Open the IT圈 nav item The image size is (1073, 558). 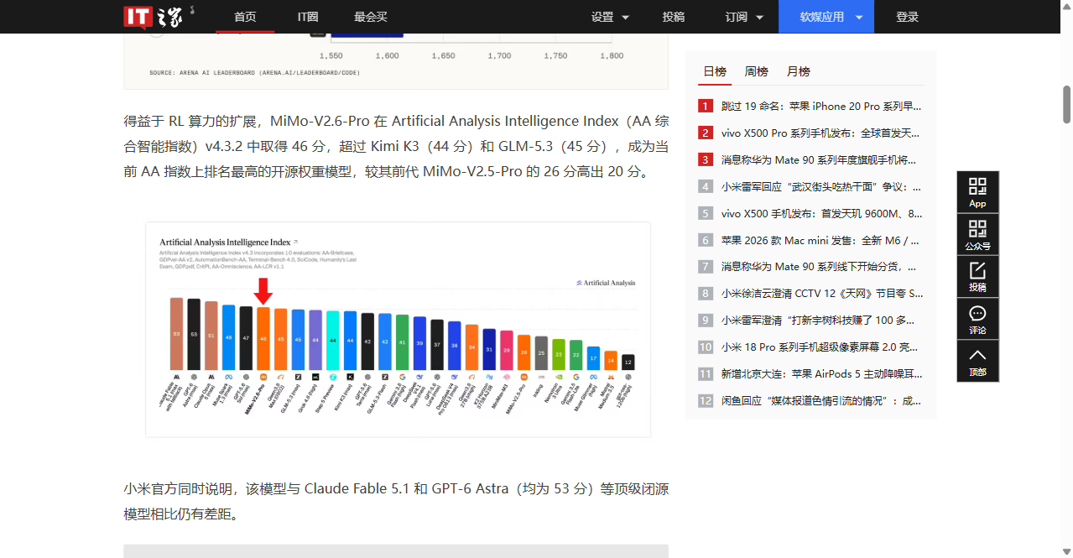(309, 17)
